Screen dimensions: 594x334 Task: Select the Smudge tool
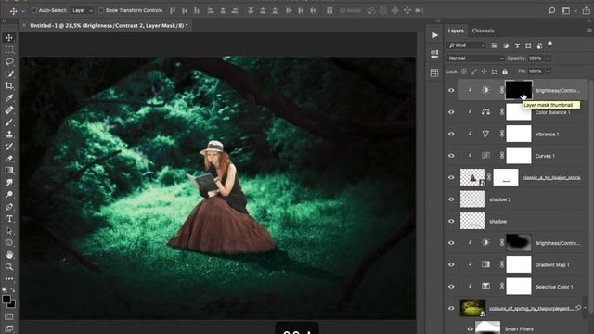(x=9, y=183)
